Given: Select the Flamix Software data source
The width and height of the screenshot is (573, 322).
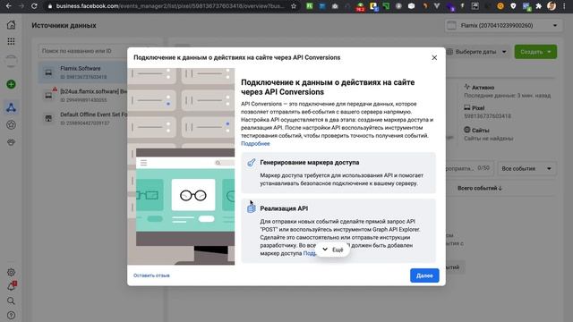Looking at the screenshot, I should point(83,72).
